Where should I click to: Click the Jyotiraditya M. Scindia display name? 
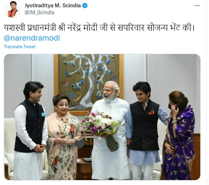(53, 6)
